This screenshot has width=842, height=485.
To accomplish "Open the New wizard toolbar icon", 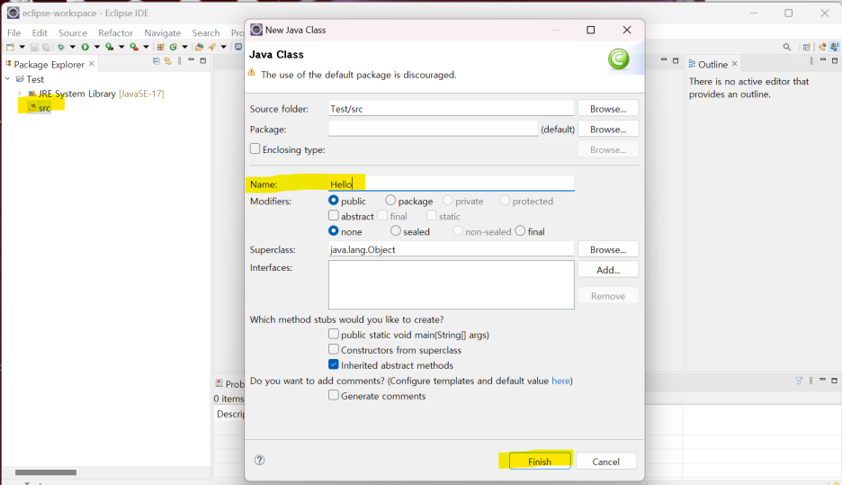I will coord(10,47).
